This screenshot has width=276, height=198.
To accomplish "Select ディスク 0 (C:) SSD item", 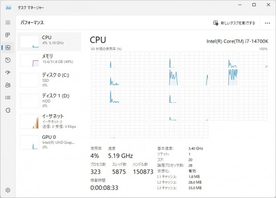I will 49,78.
